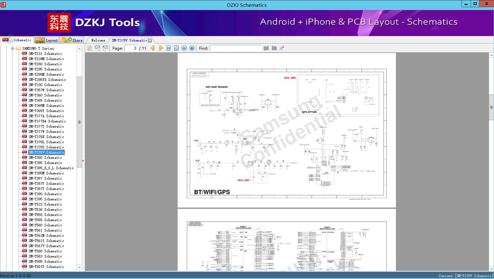The height and width of the screenshot is (279, 494).
Task: Click the PDF icon beside SM-T550 Schematic
Action: coord(24,214)
